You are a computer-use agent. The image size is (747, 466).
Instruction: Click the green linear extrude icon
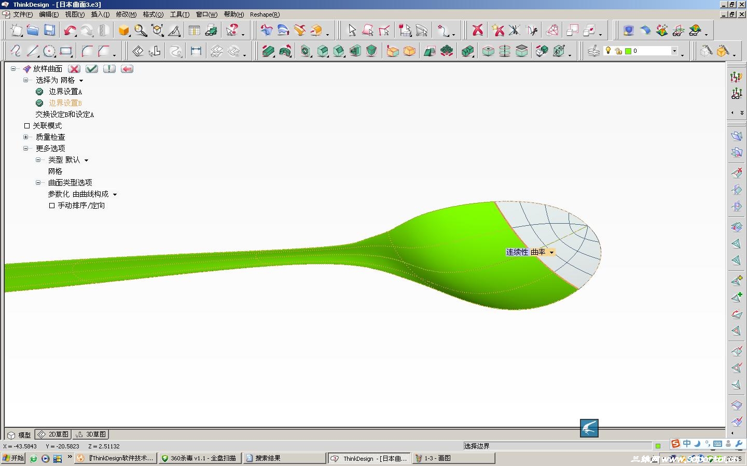coord(268,51)
